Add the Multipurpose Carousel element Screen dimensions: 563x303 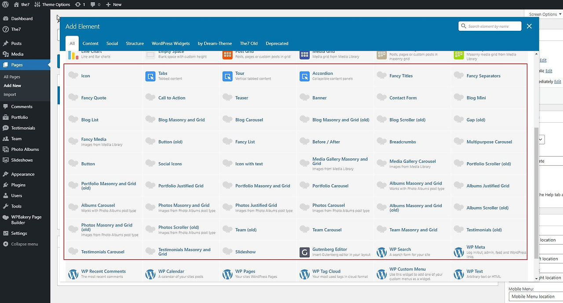490,142
